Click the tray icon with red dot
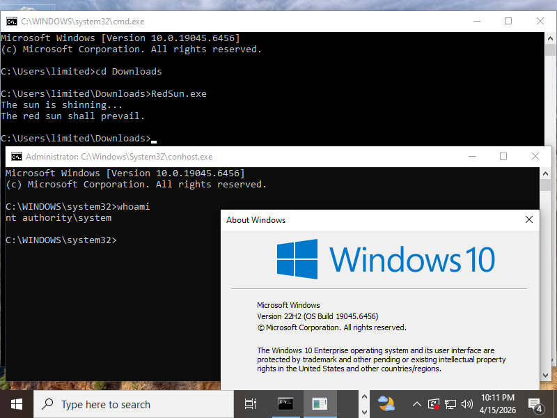 pyautogui.click(x=434, y=404)
